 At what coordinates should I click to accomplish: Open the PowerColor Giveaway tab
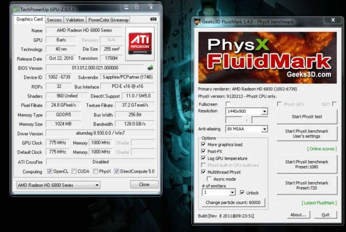tap(108, 20)
